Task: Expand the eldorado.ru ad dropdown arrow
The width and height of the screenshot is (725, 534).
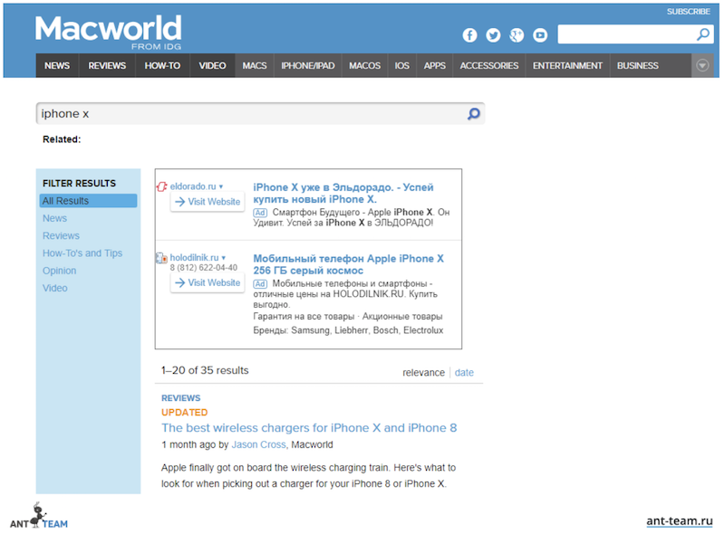Action: click(x=221, y=186)
